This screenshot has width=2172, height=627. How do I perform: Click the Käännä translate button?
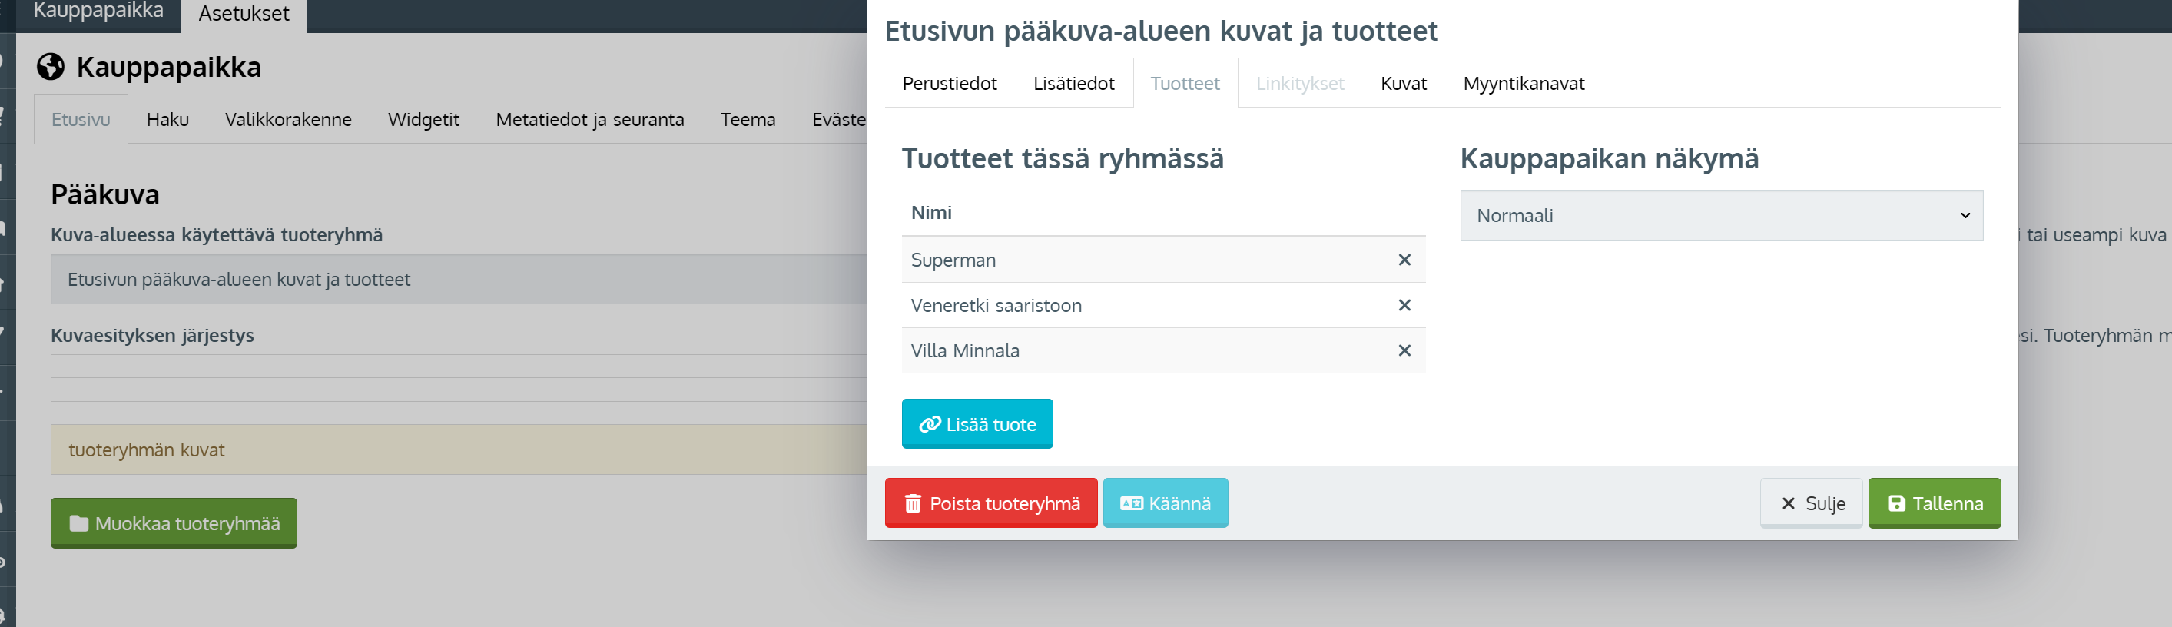[1165, 503]
